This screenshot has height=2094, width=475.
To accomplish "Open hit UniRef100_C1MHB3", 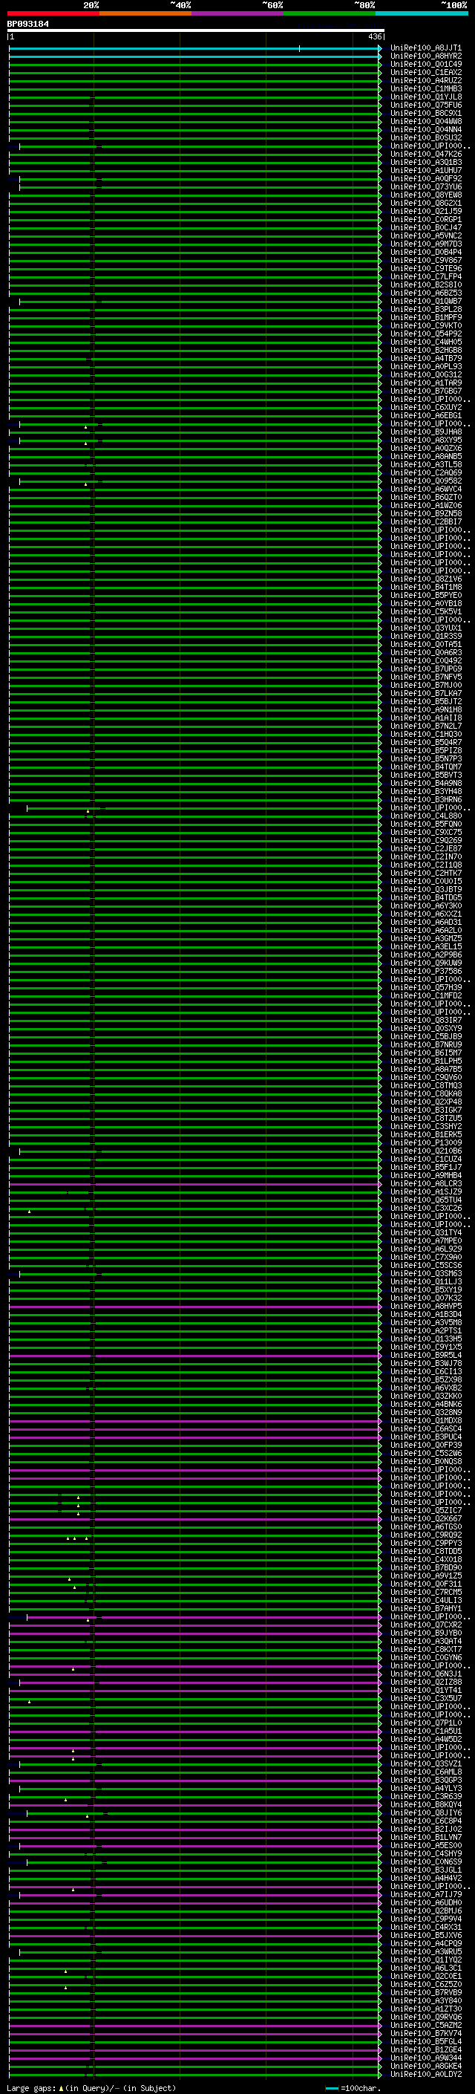I will 425,89.
